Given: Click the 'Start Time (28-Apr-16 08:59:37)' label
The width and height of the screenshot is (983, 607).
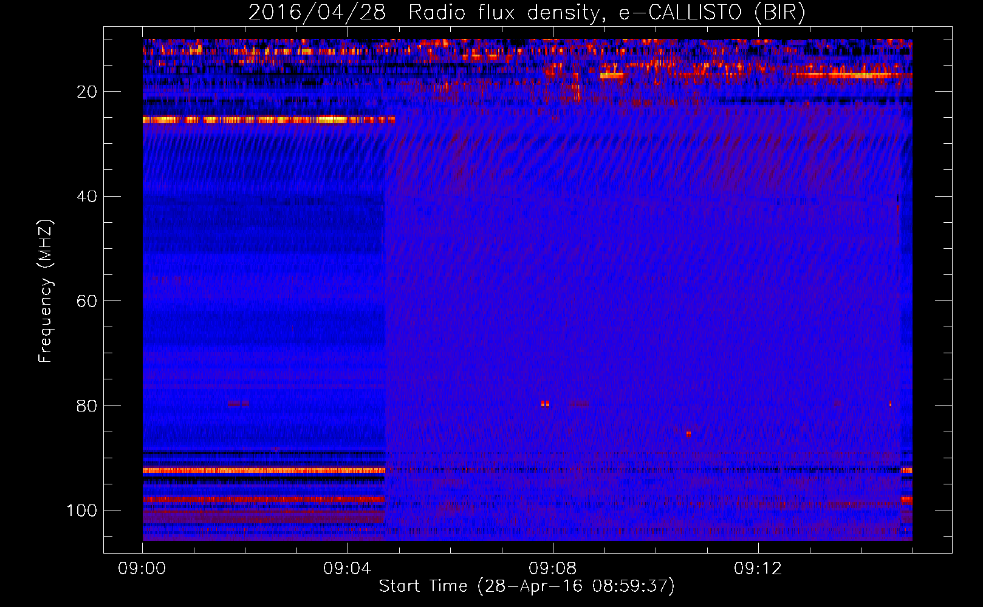Looking at the screenshot, I should [527, 586].
